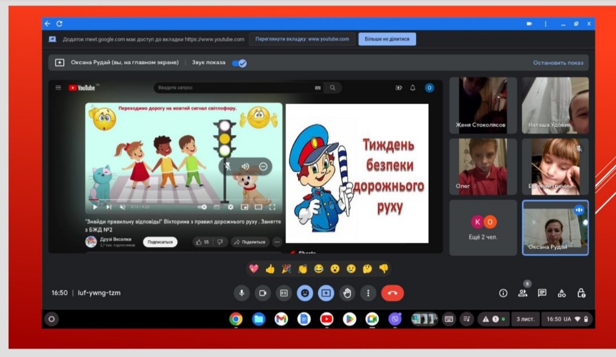Open the Files app from the shelf

pos(259,319)
